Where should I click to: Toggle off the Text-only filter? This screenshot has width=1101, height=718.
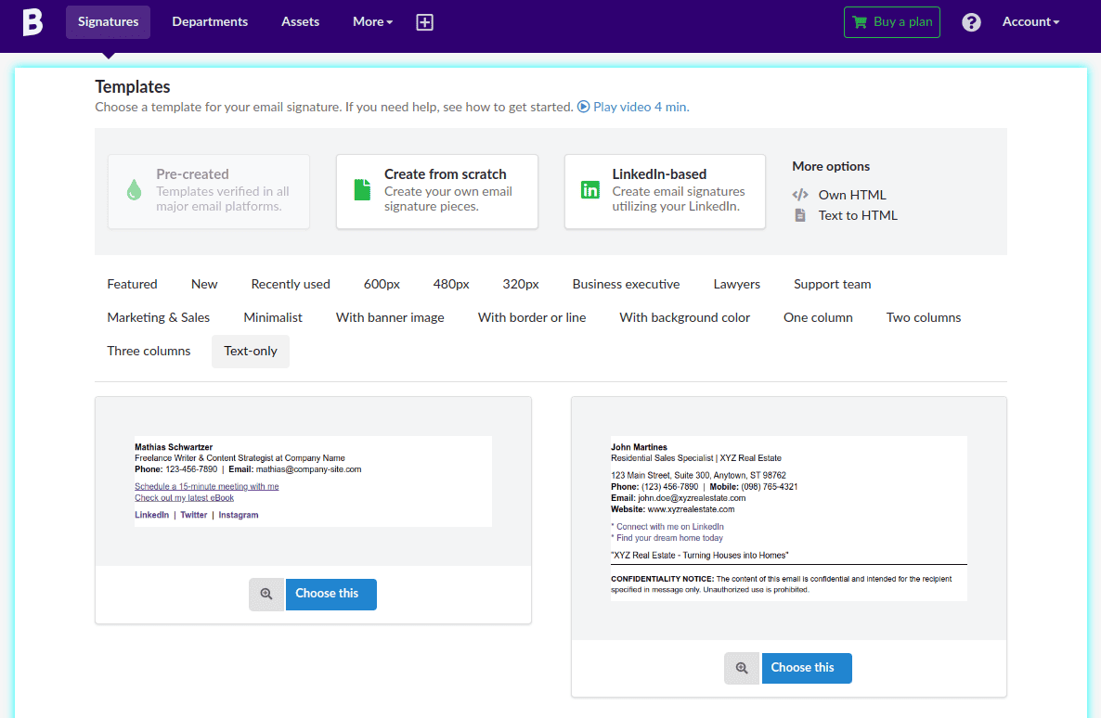coord(250,351)
